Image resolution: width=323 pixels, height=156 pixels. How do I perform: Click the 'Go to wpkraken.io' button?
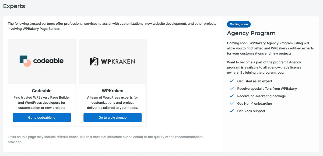pos(112,117)
